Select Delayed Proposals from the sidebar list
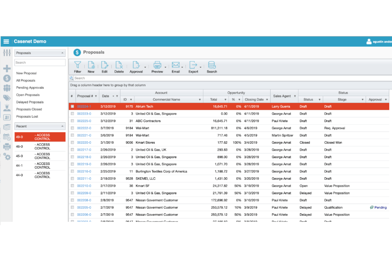The width and height of the screenshot is (392, 261). [x=30, y=102]
